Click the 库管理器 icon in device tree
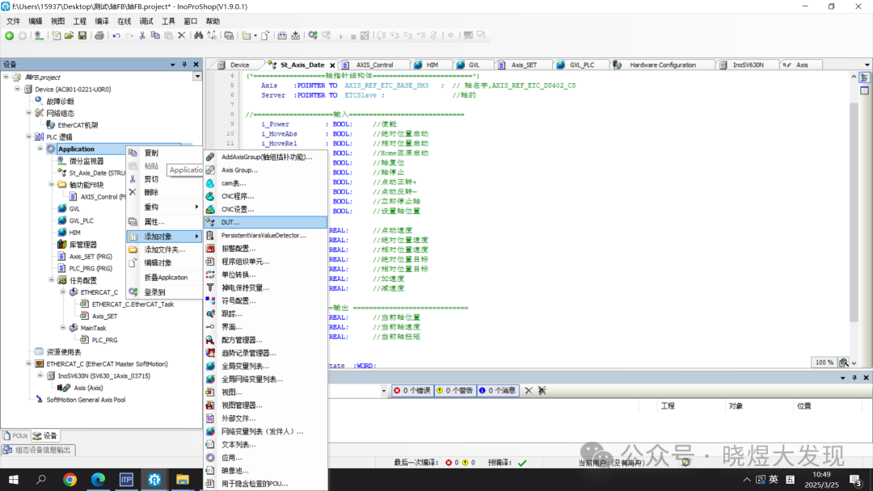This screenshot has height=491, width=873. (x=62, y=245)
